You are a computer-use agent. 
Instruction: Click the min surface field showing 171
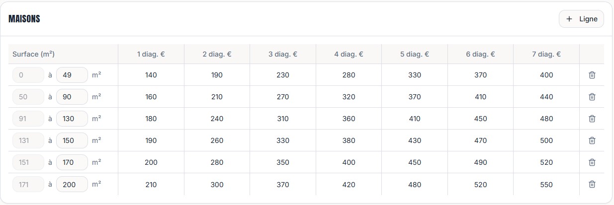(x=28, y=184)
